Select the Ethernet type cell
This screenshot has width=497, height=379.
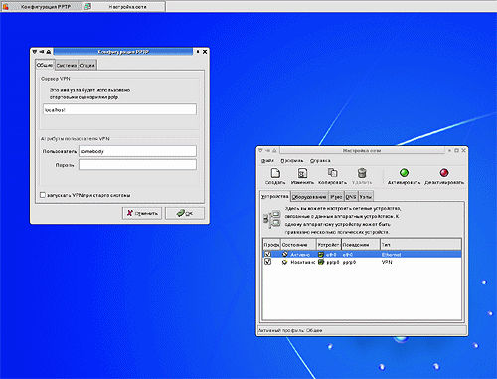pos(391,255)
